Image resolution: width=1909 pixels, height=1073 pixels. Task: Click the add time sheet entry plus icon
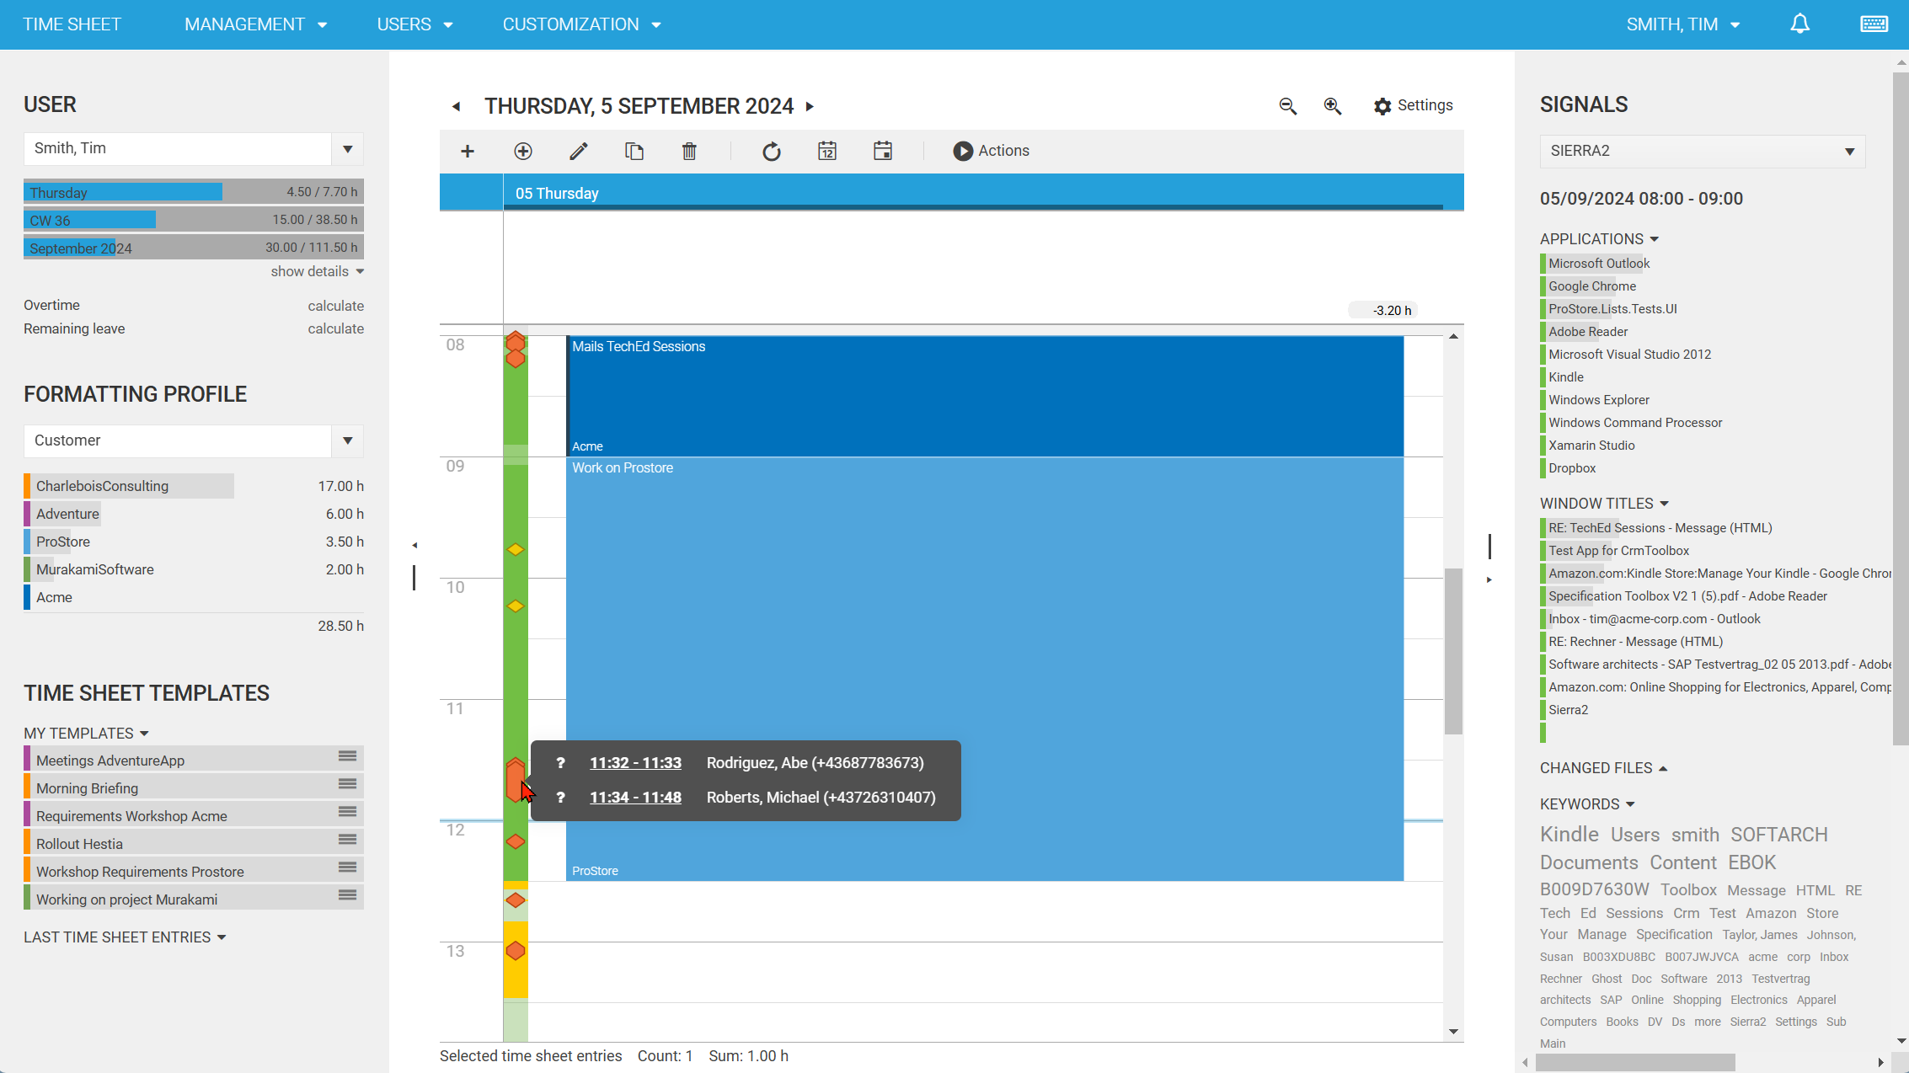468,151
